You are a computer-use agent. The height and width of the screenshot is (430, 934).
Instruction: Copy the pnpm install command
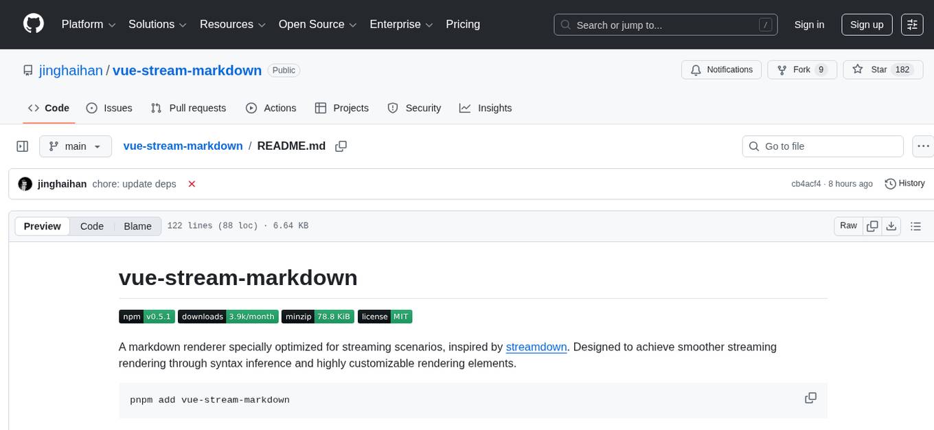tap(810, 398)
